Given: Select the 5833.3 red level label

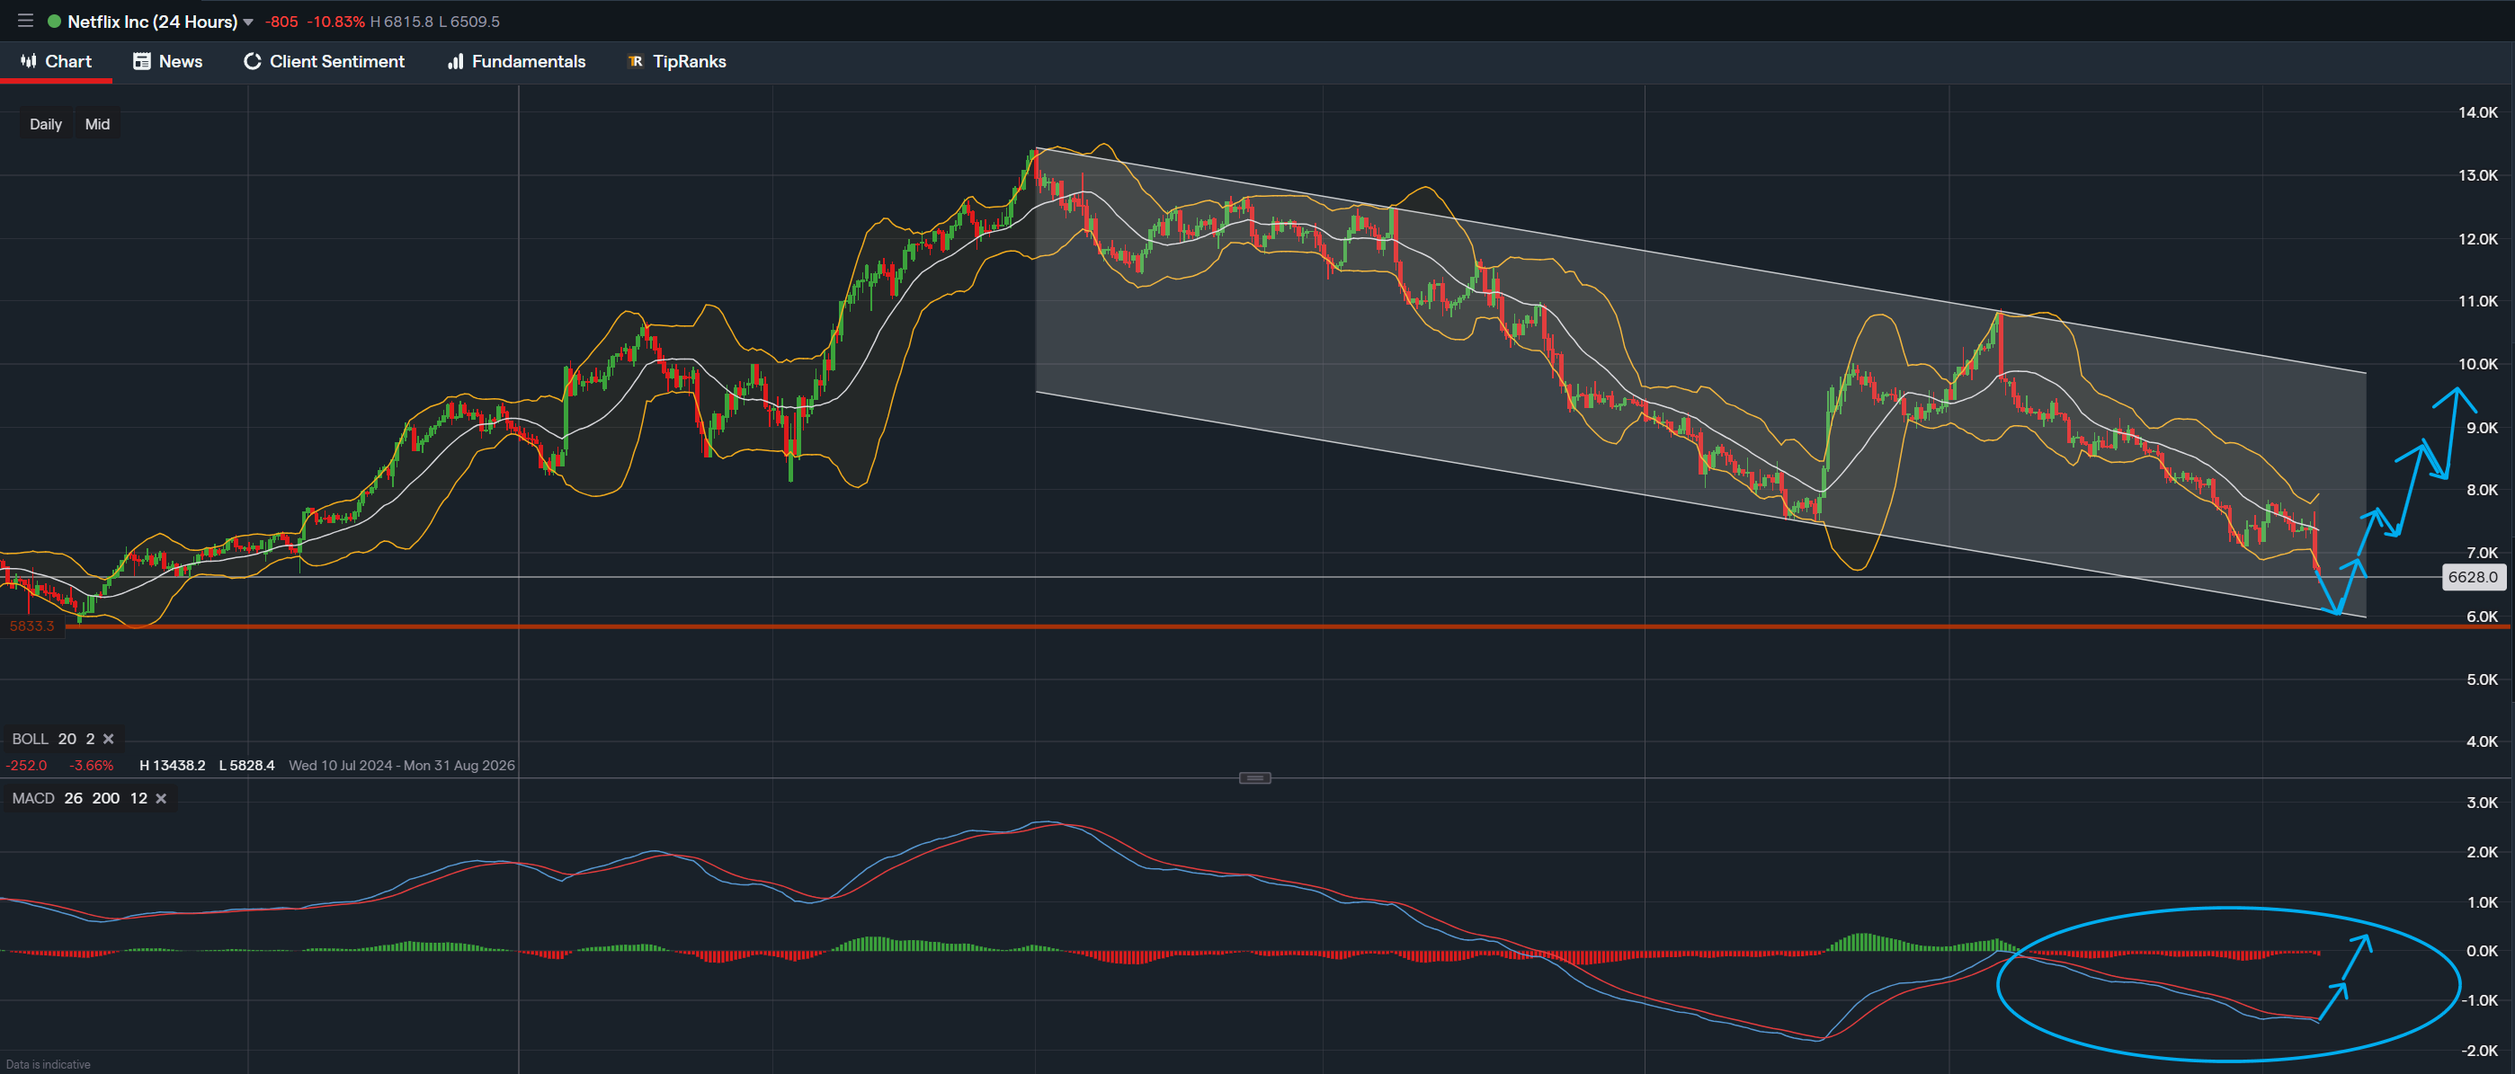Looking at the screenshot, I should (32, 626).
